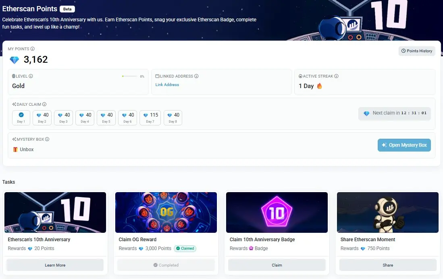Click the diamond icon next to 20 Points
This screenshot has height=279, width=443.
coord(30,248)
